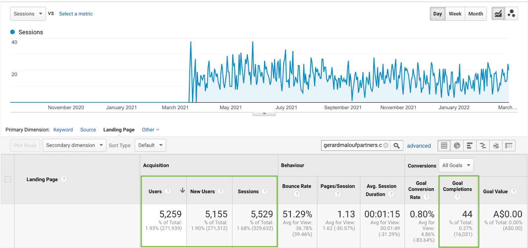Open the motion chart view icon

point(511,14)
